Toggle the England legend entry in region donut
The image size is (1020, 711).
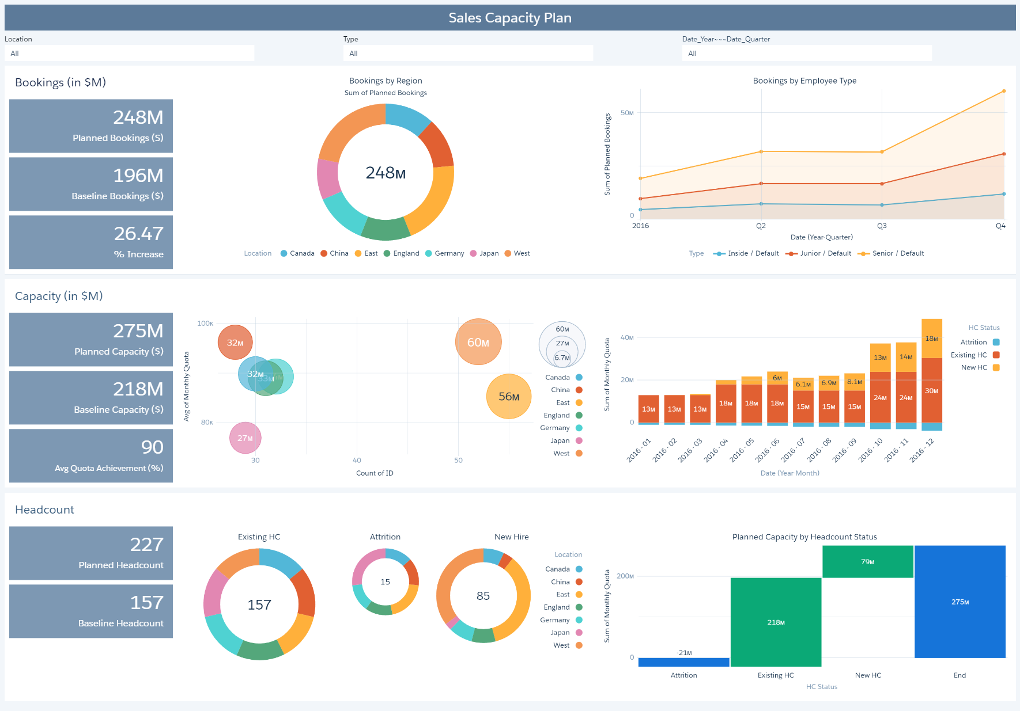[x=388, y=253]
